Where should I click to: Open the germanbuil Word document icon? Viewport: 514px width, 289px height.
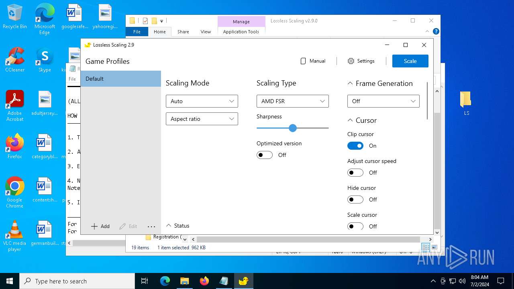tap(45, 234)
